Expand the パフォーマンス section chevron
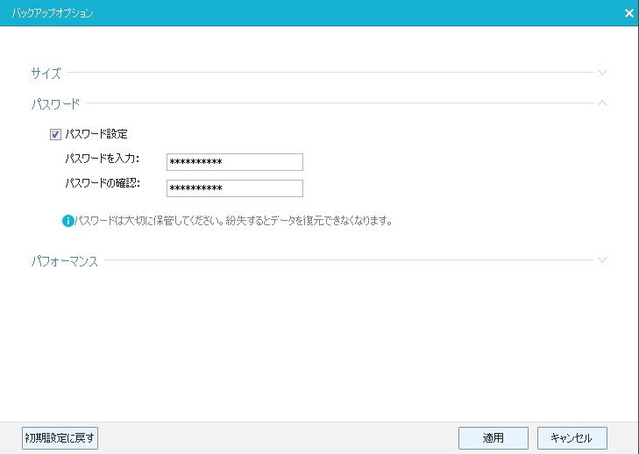Screen dimensions: 639x454 pyautogui.click(x=602, y=260)
